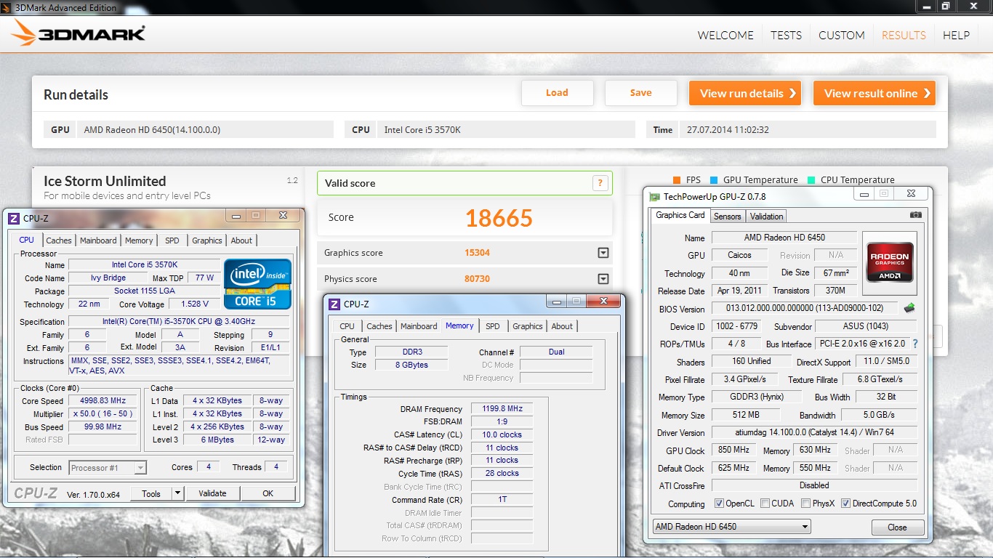This screenshot has height=558, width=993.
Task: Click the Tools button in CPU-Z
Action: pos(151,493)
